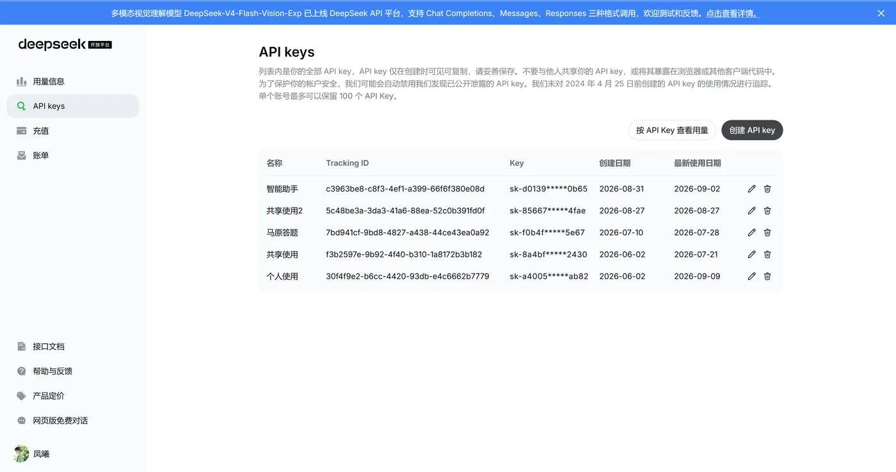Click the API keys search icon in sidebar

[x=21, y=106]
